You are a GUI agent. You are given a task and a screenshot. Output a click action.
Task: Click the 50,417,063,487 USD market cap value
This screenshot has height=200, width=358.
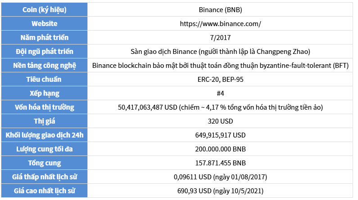[147, 107]
